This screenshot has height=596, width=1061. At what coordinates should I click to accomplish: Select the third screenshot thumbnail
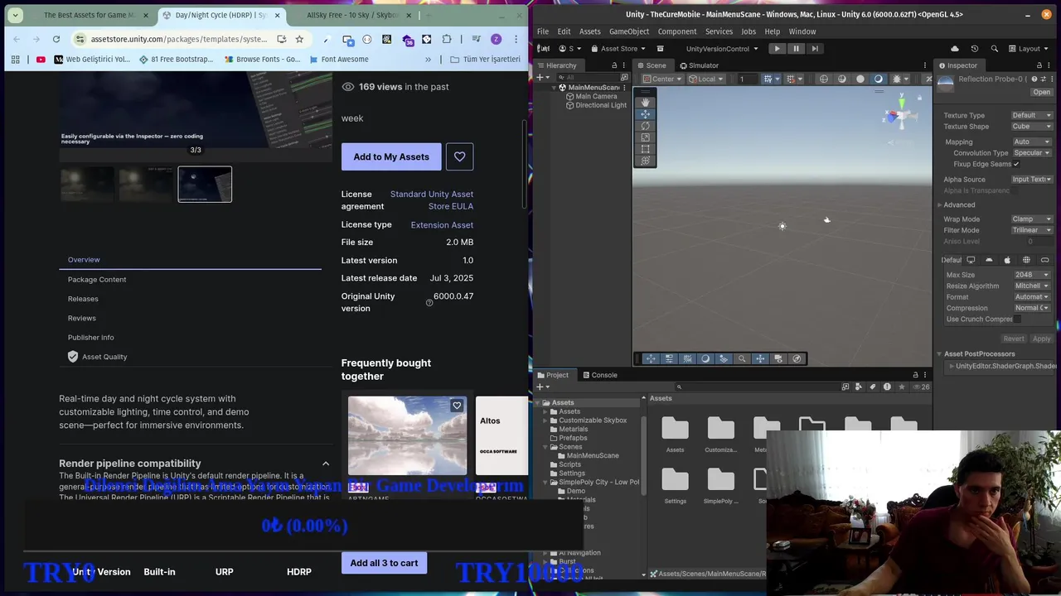click(205, 185)
